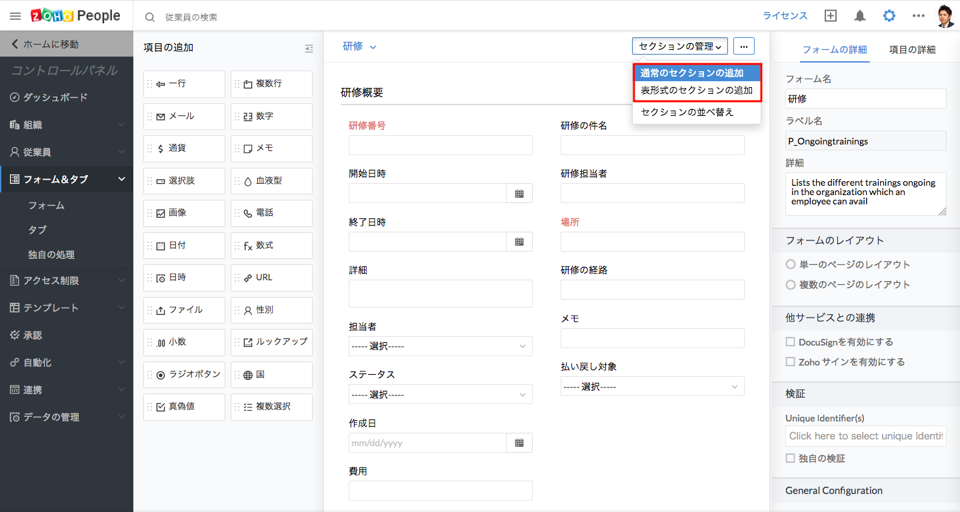This screenshot has height=512, width=960.
Task: Click the ライセンス link
Action: click(x=785, y=16)
